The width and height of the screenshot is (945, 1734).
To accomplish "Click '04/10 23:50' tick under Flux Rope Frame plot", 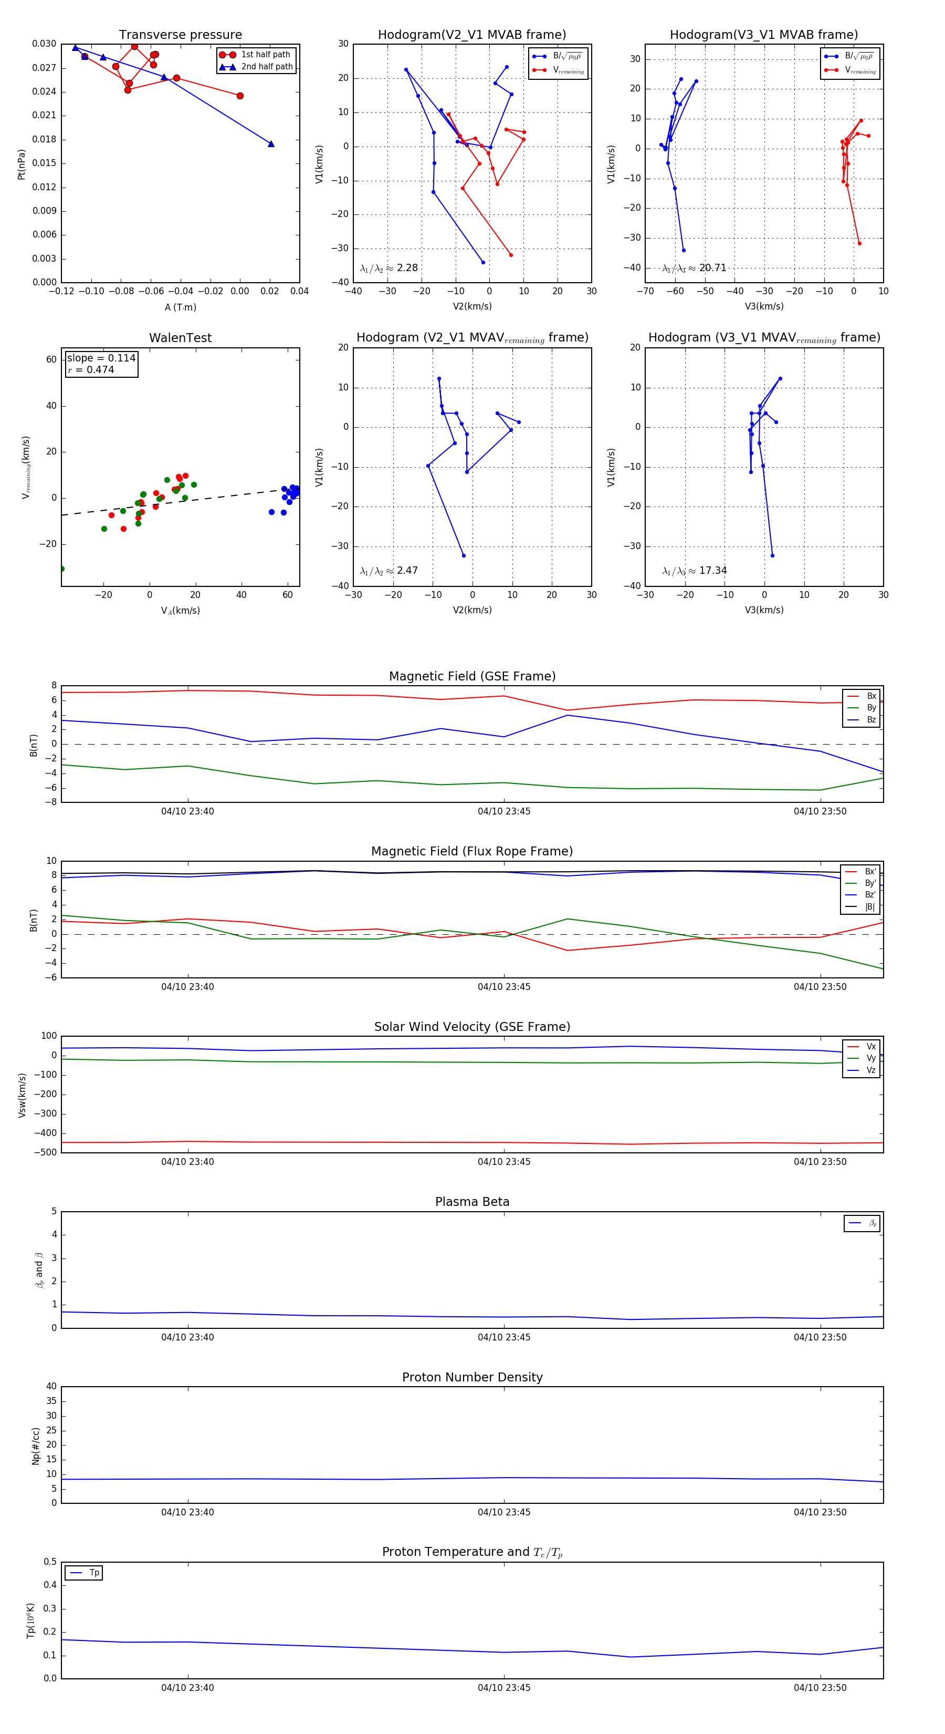I will click(820, 987).
